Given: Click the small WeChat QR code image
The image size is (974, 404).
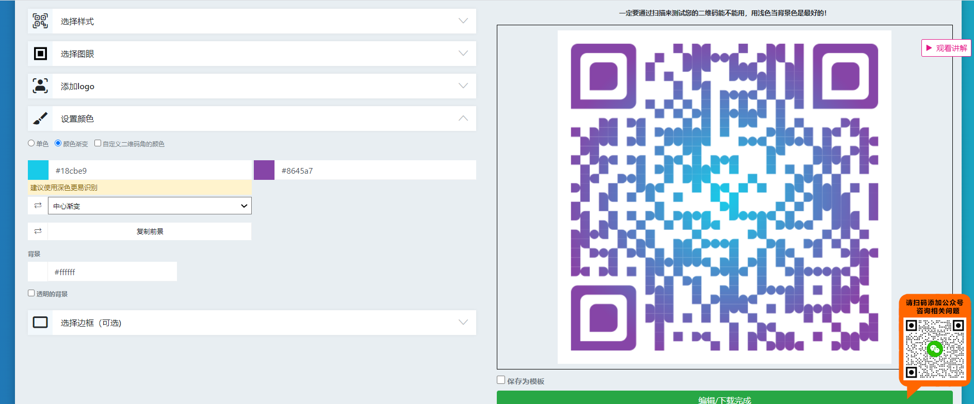Looking at the screenshot, I should point(935,349).
